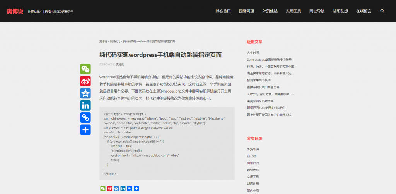Screen dimensions: 396x194
Task: Click the 奥博说 breadcrumb link
Action: pyautogui.click(x=103, y=42)
